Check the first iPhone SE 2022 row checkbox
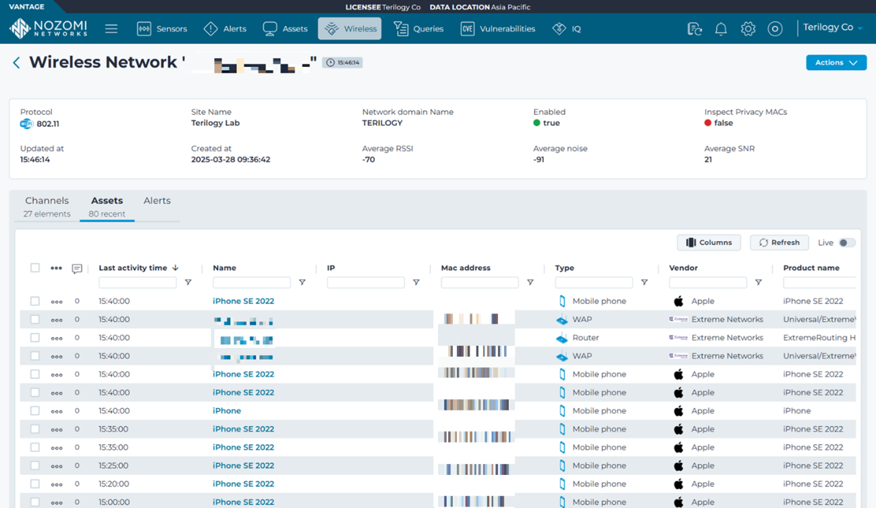The width and height of the screenshot is (876, 508). click(x=35, y=301)
